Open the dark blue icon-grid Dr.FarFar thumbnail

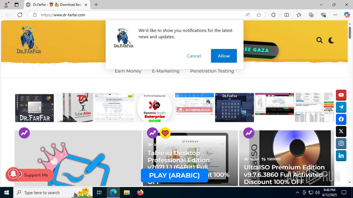(x=234, y=108)
